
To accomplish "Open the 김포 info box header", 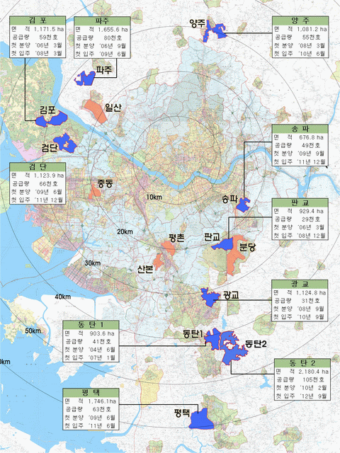I will (x=38, y=21).
